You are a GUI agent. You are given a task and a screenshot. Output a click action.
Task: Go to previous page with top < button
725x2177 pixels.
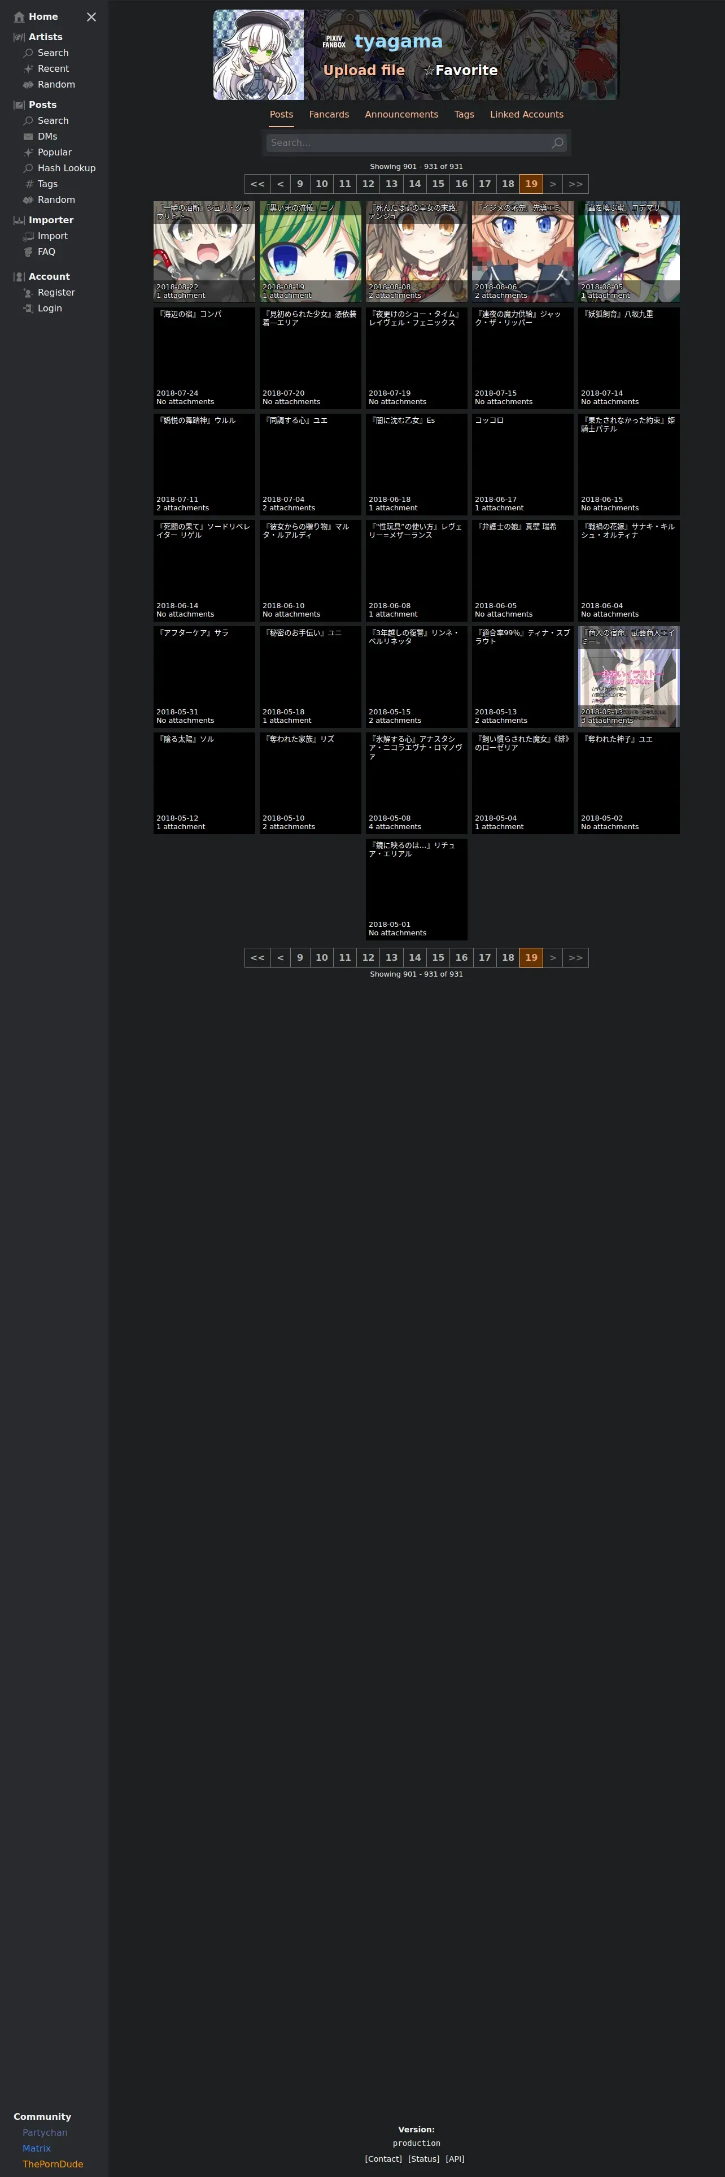click(280, 184)
